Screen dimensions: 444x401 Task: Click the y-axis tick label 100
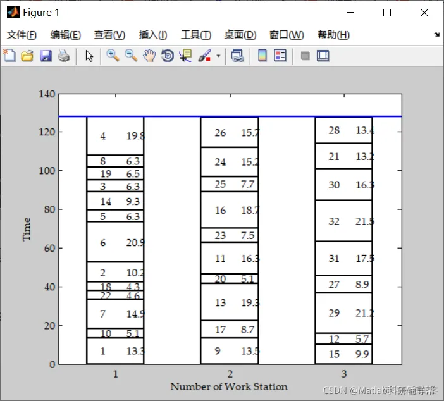coord(47,171)
